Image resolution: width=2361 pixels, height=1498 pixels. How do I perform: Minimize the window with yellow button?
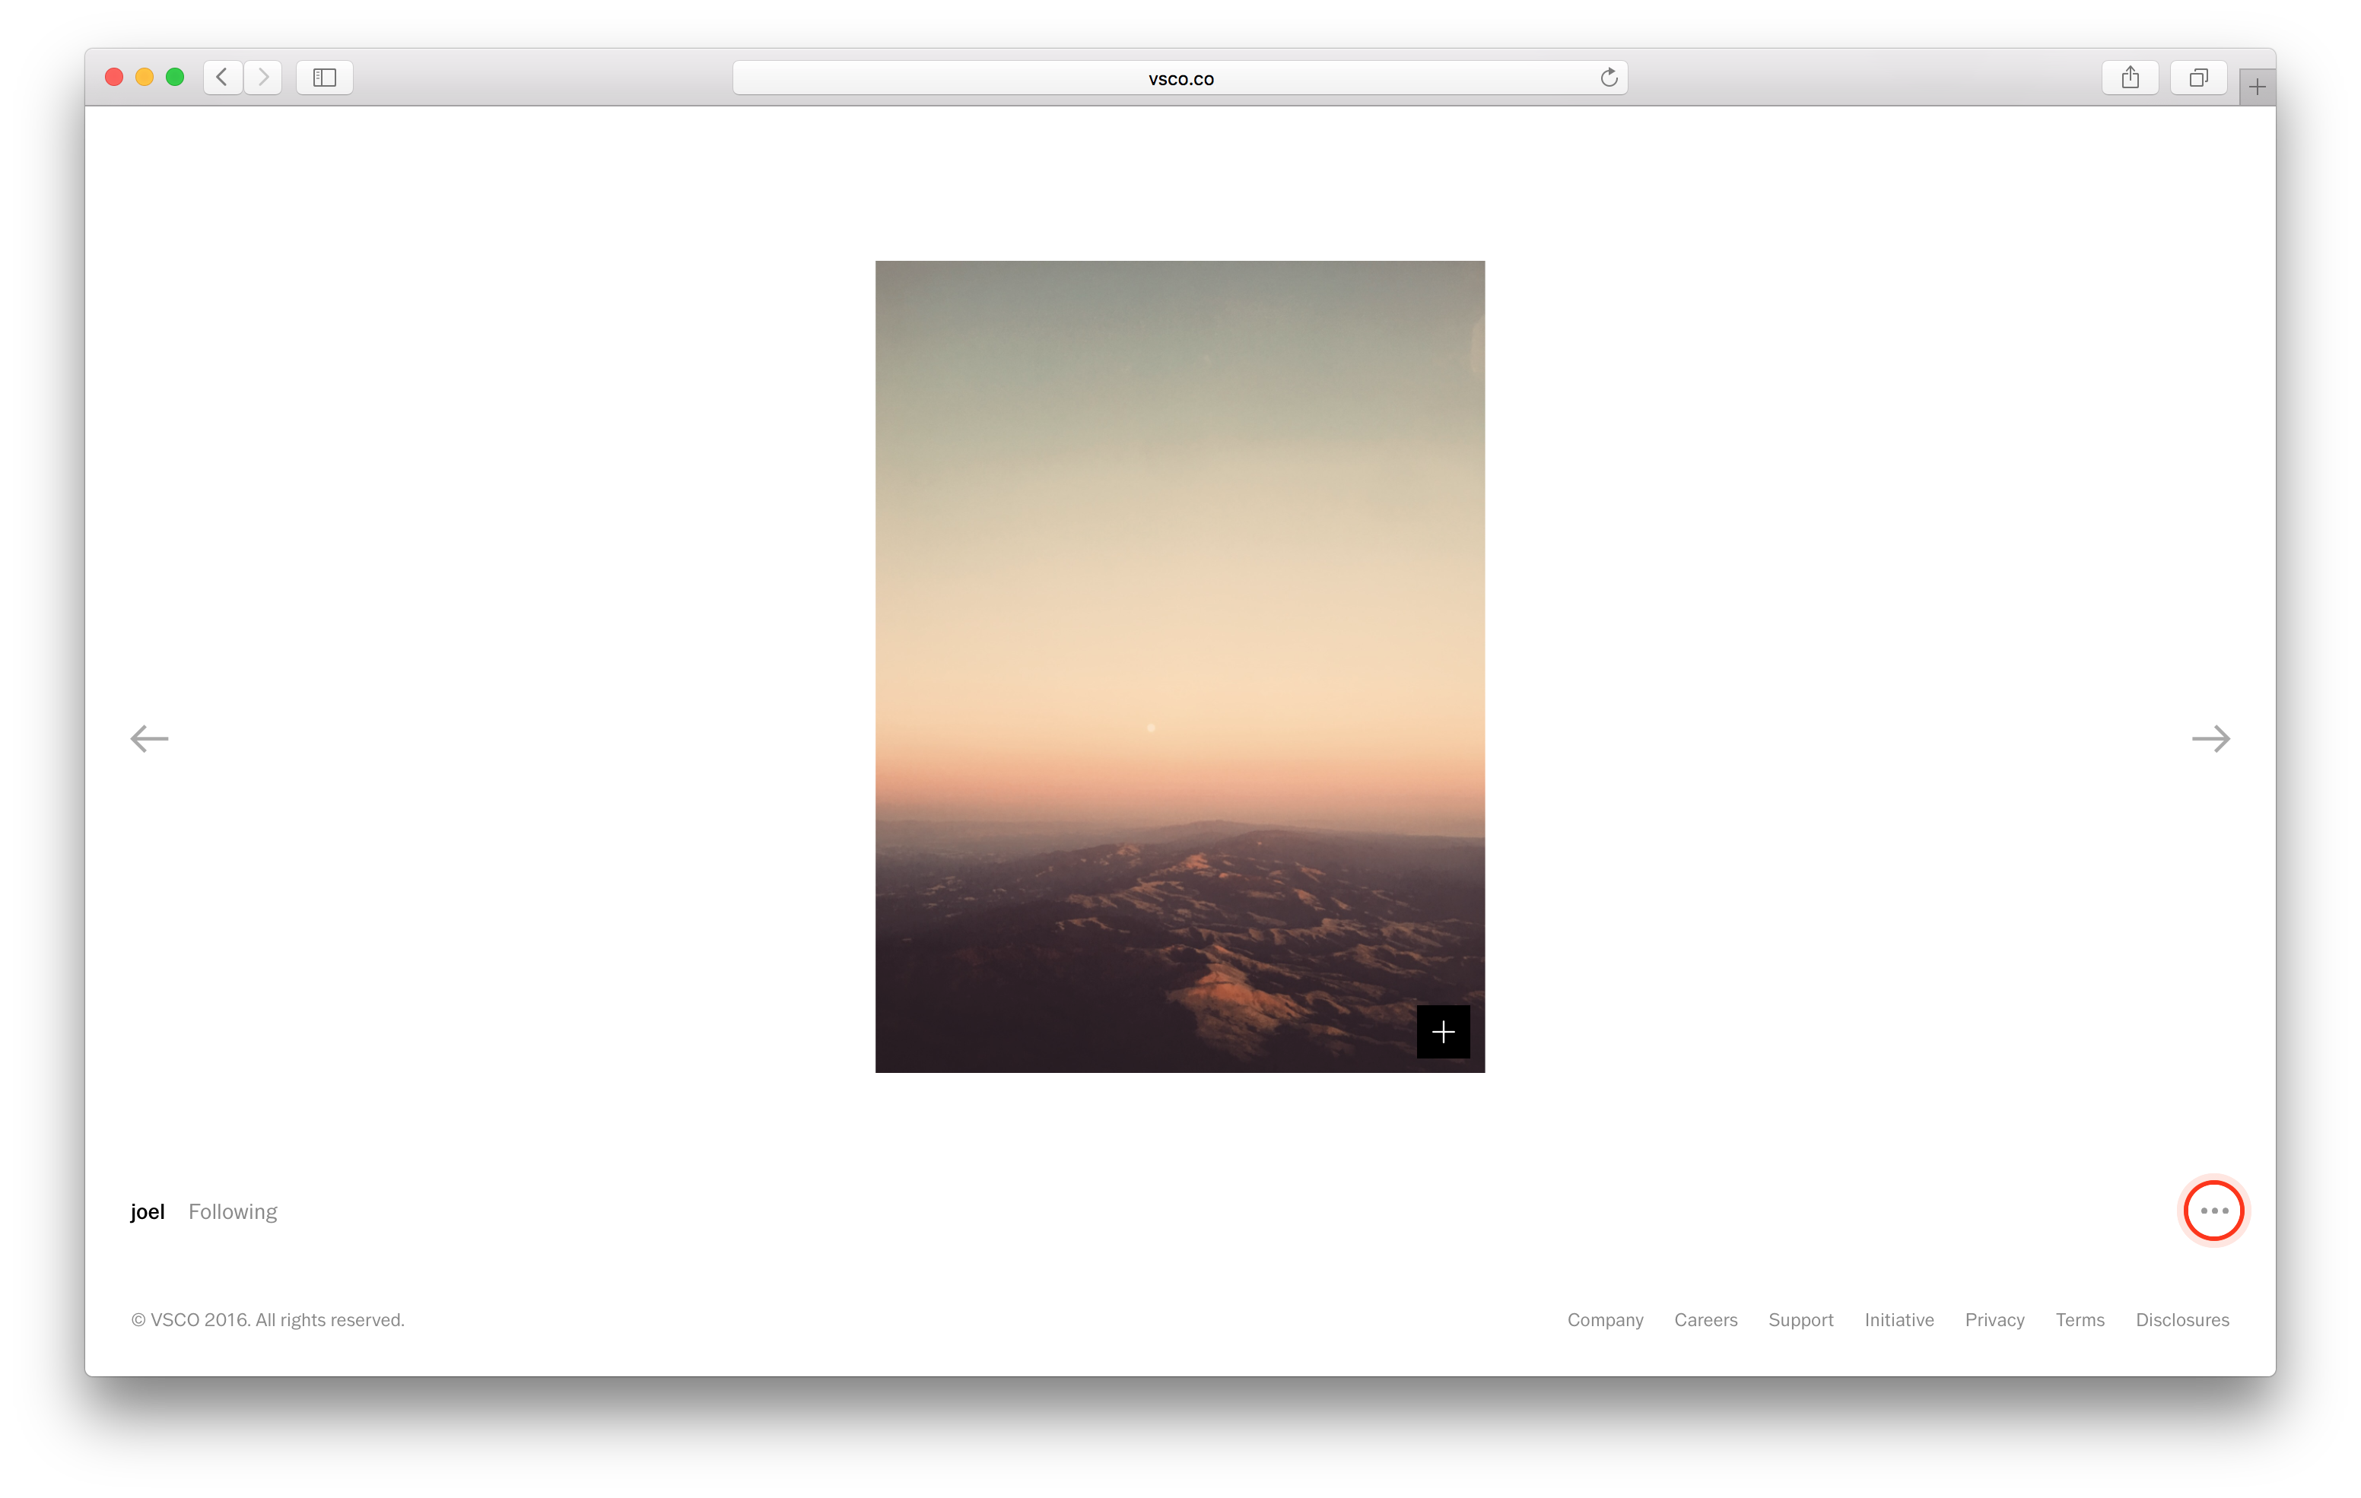(x=144, y=78)
